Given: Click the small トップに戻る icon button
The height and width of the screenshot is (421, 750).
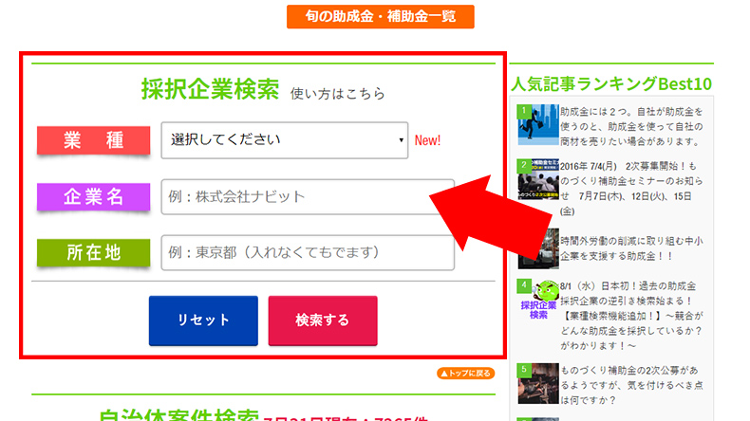Looking at the screenshot, I should [465, 374].
